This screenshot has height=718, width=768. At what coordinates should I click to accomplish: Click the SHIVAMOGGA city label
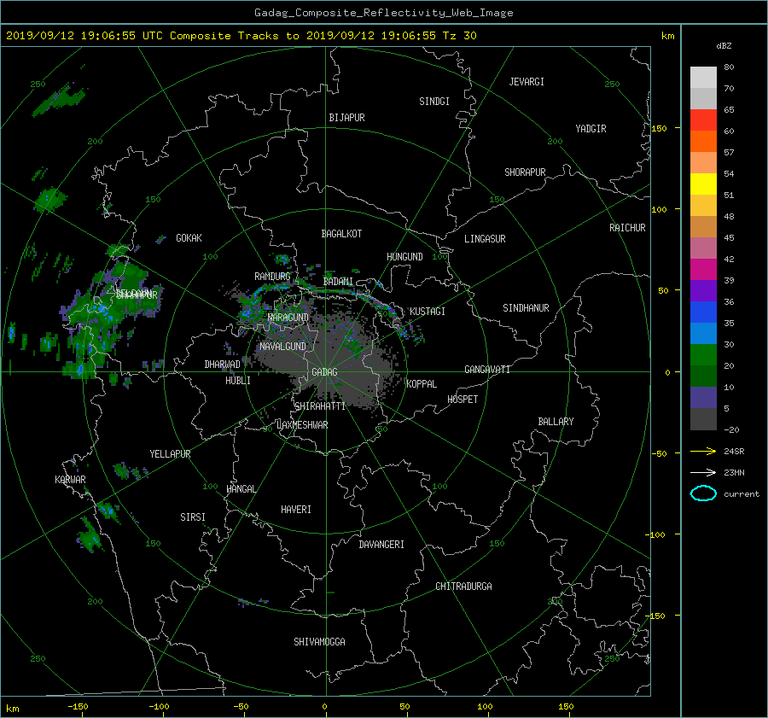[x=319, y=641]
